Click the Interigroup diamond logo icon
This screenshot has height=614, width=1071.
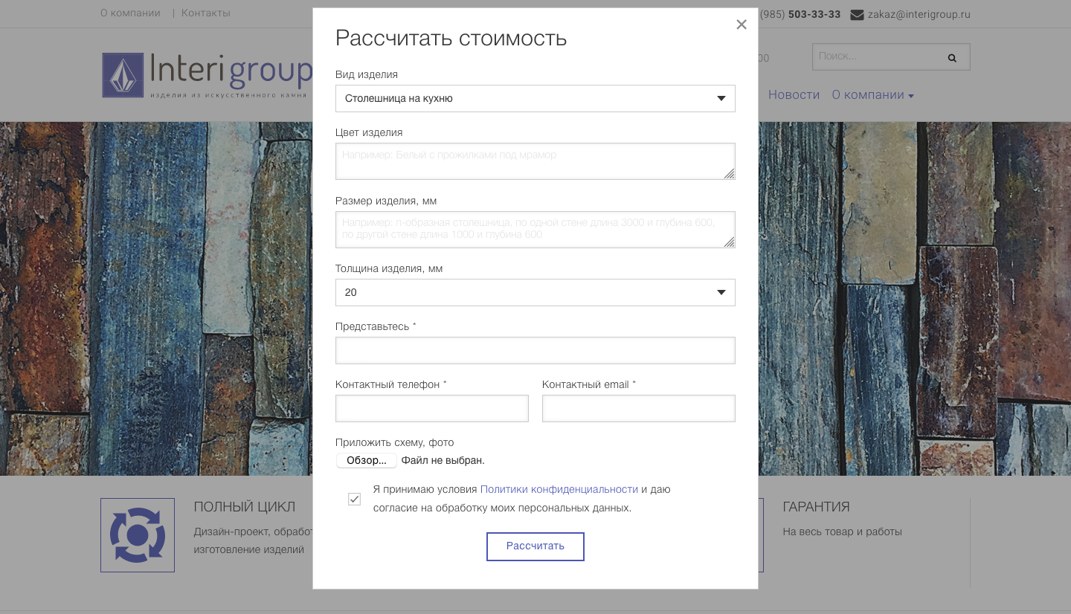123,74
